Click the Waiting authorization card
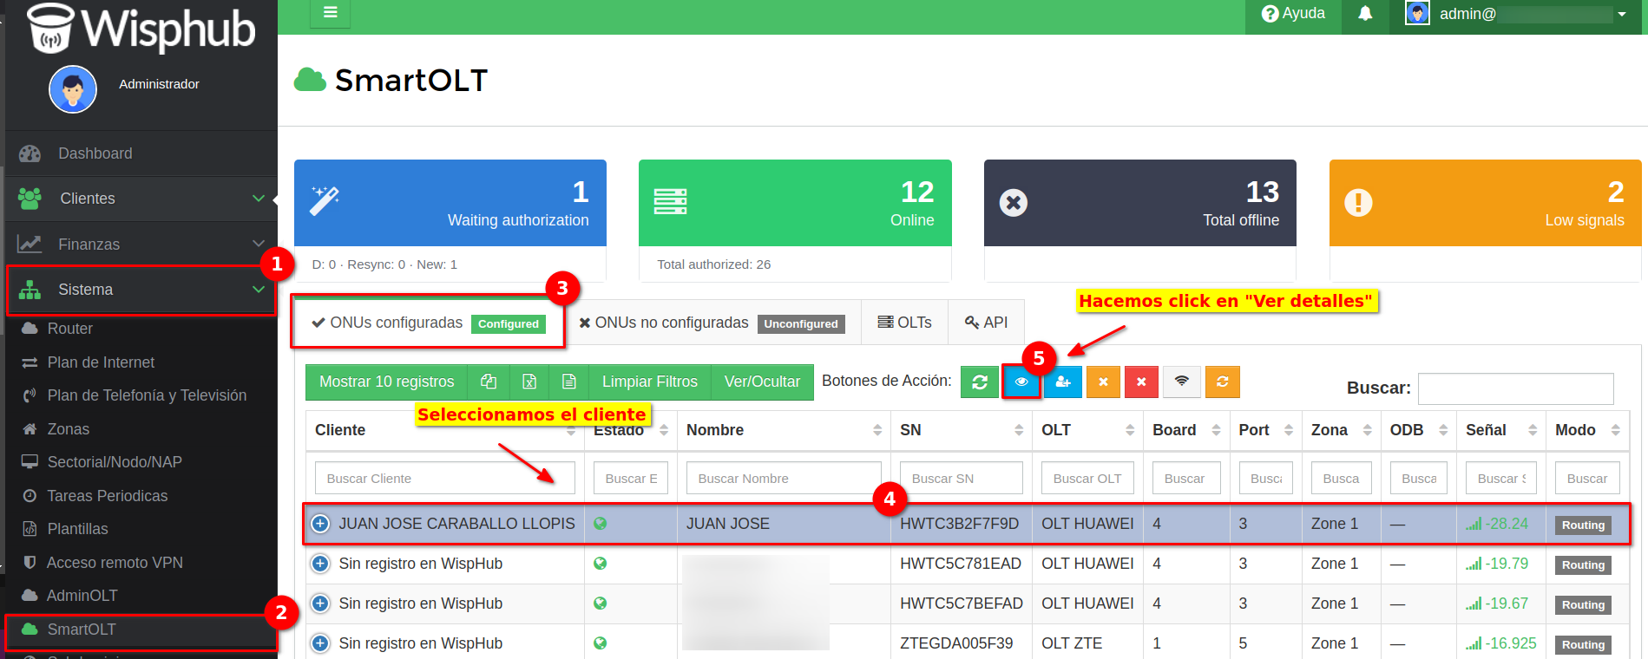 [x=450, y=203]
